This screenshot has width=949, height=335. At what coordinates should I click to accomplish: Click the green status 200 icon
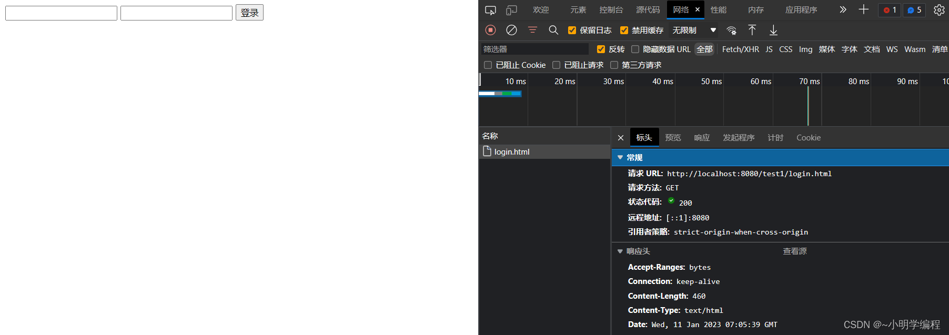[671, 200]
